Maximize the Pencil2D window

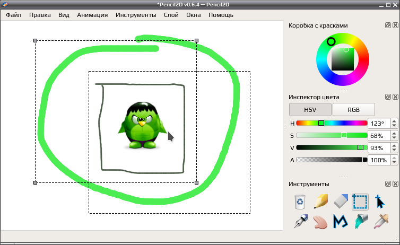(x=388, y=5)
